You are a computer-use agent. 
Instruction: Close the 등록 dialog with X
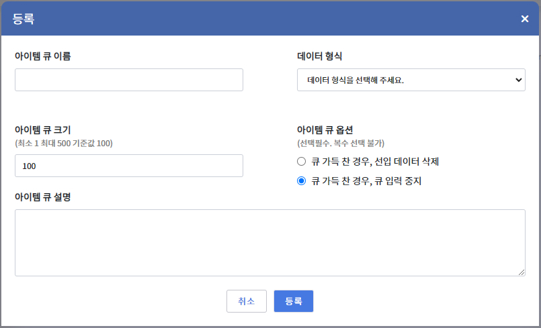(524, 19)
